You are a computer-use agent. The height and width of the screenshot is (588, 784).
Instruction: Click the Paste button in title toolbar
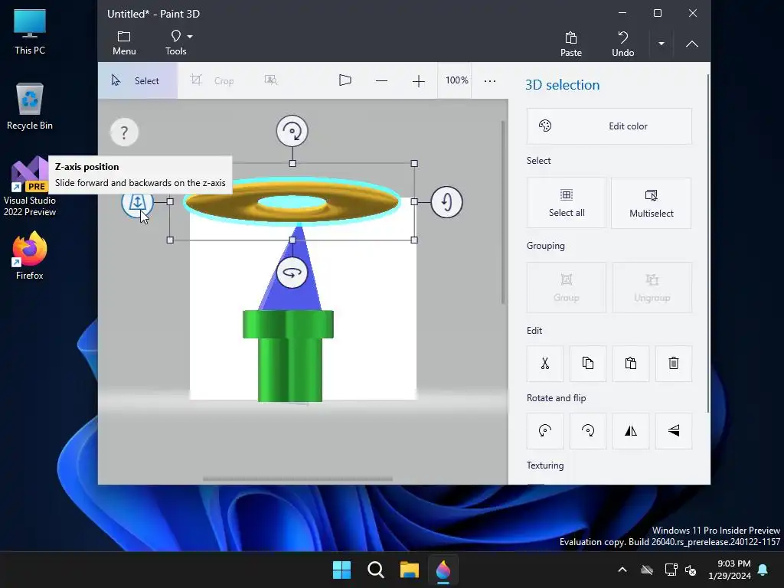click(x=570, y=44)
